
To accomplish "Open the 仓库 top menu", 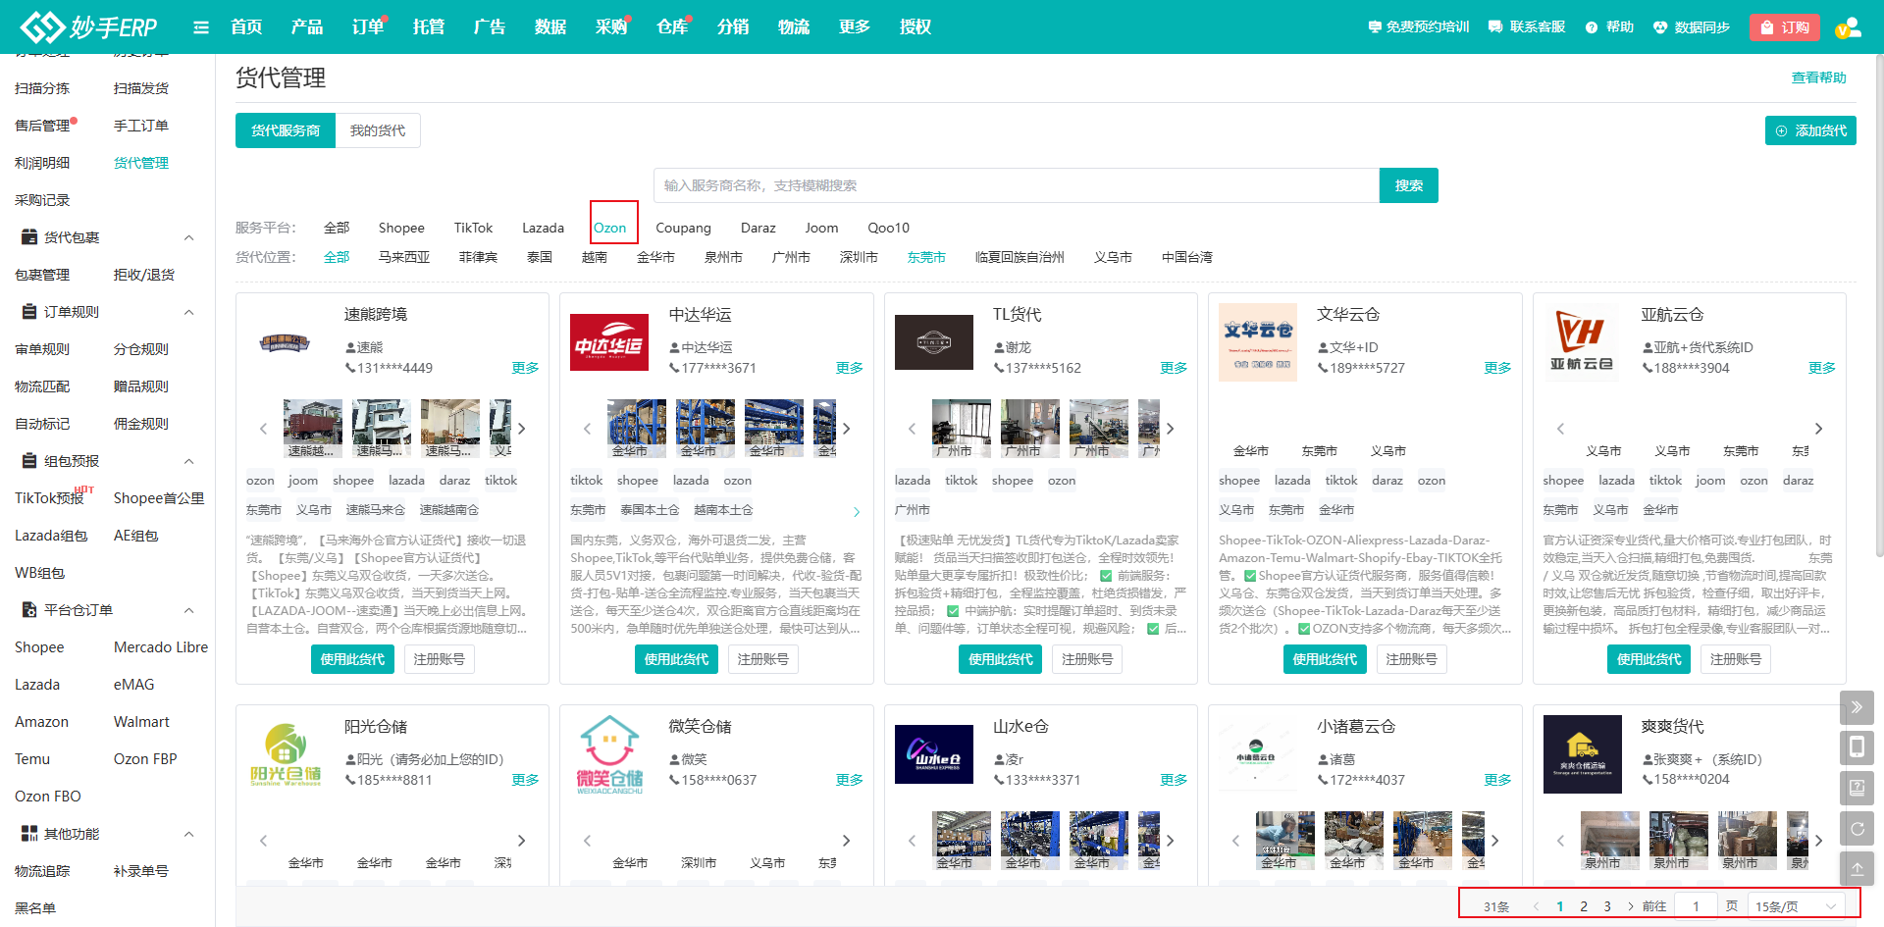I will pos(671,26).
